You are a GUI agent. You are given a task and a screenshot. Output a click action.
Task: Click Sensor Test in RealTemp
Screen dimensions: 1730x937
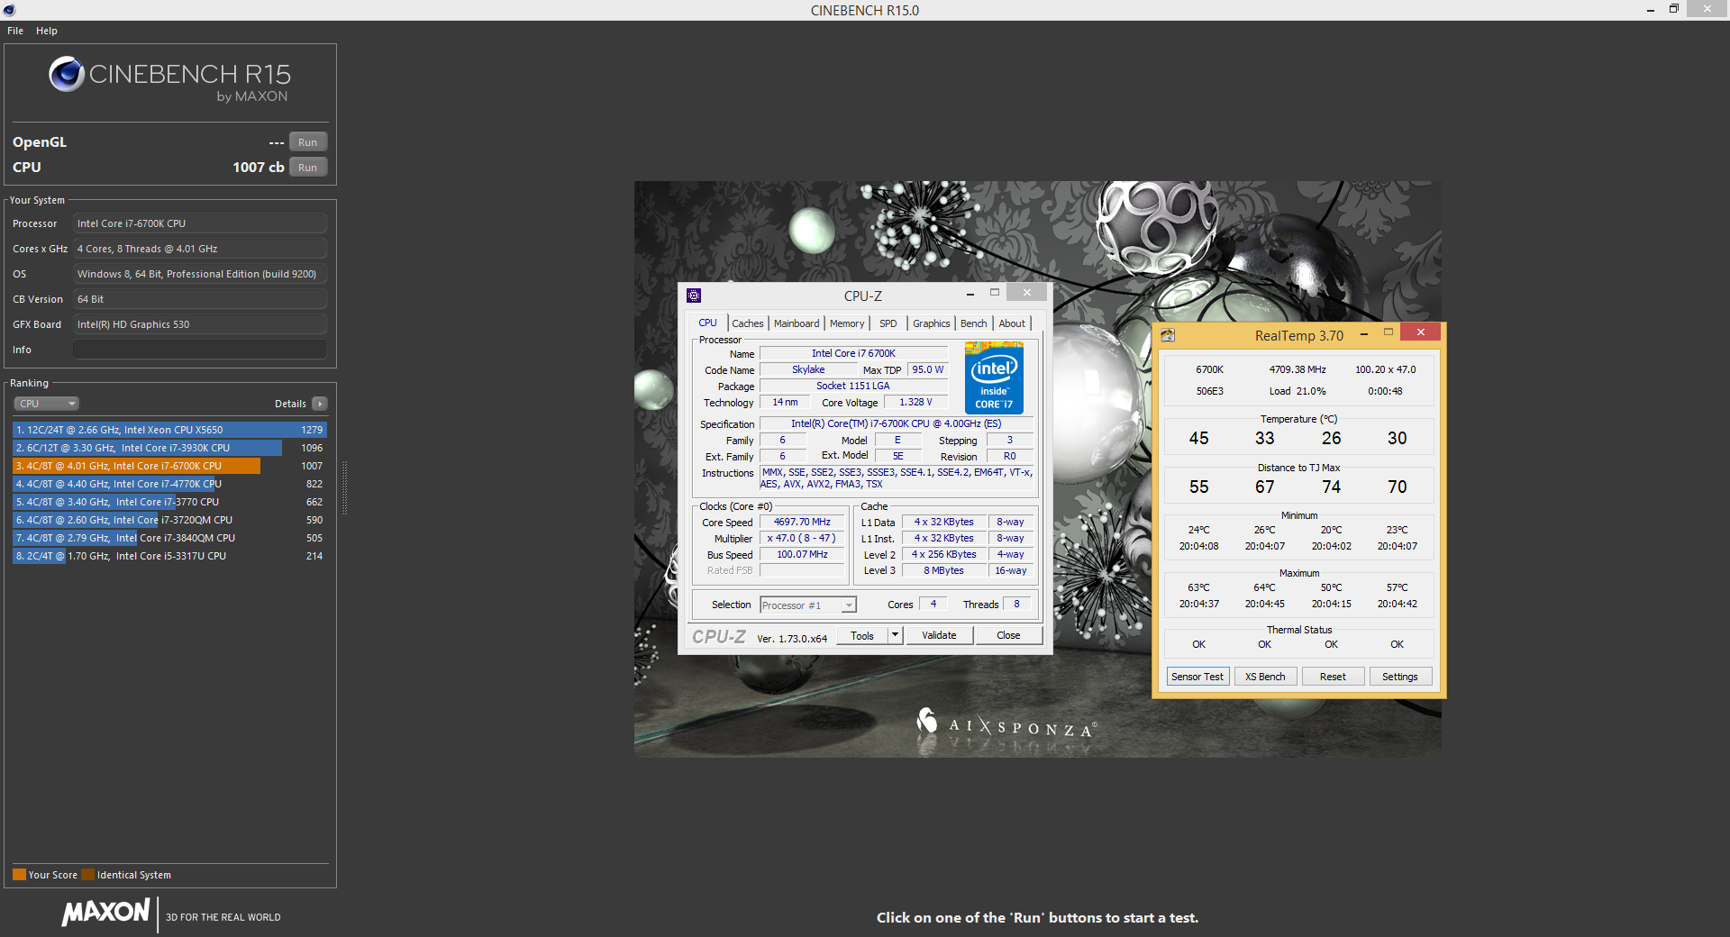1197,677
